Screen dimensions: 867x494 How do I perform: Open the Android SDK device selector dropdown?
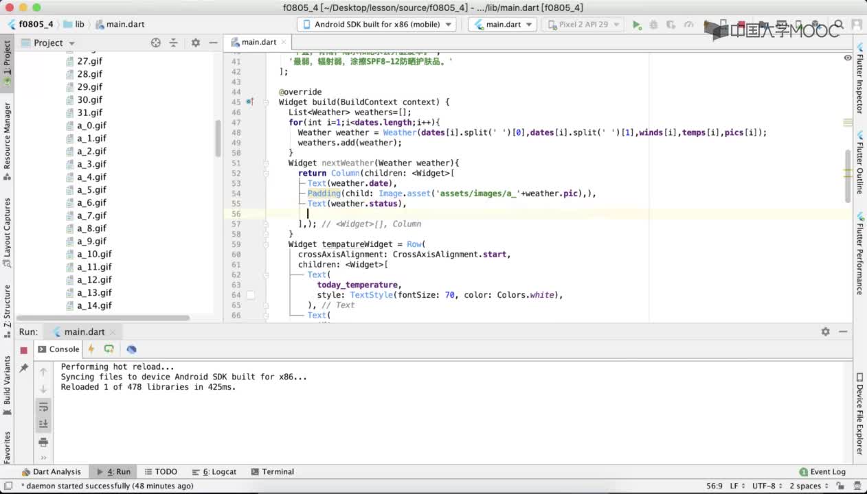pyautogui.click(x=377, y=24)
